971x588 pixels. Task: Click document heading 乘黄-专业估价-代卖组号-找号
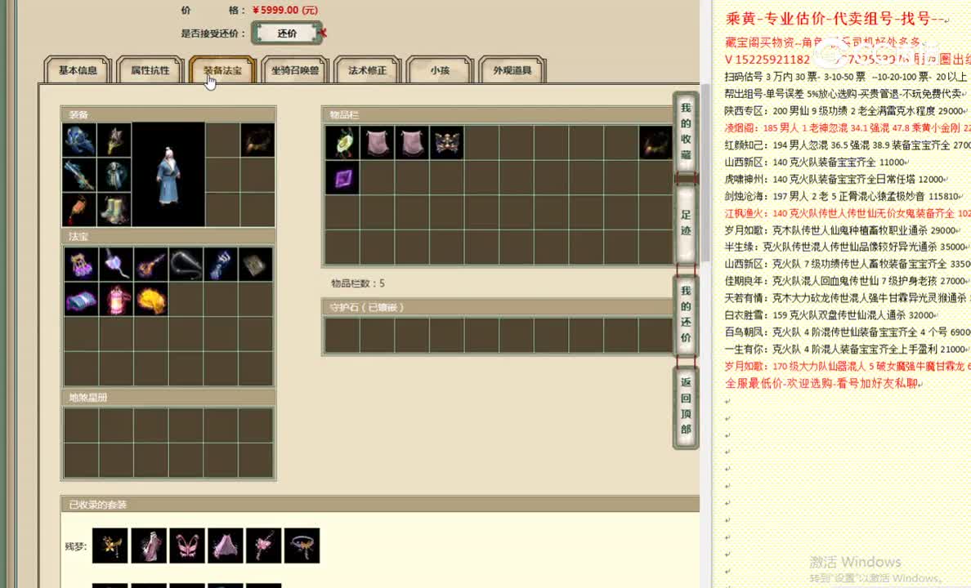click(x=835, y=19)
